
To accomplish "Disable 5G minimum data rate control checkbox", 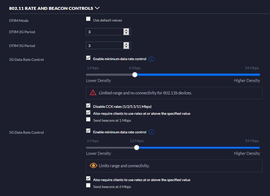I will pyautogui.click(x=88, y=131).
